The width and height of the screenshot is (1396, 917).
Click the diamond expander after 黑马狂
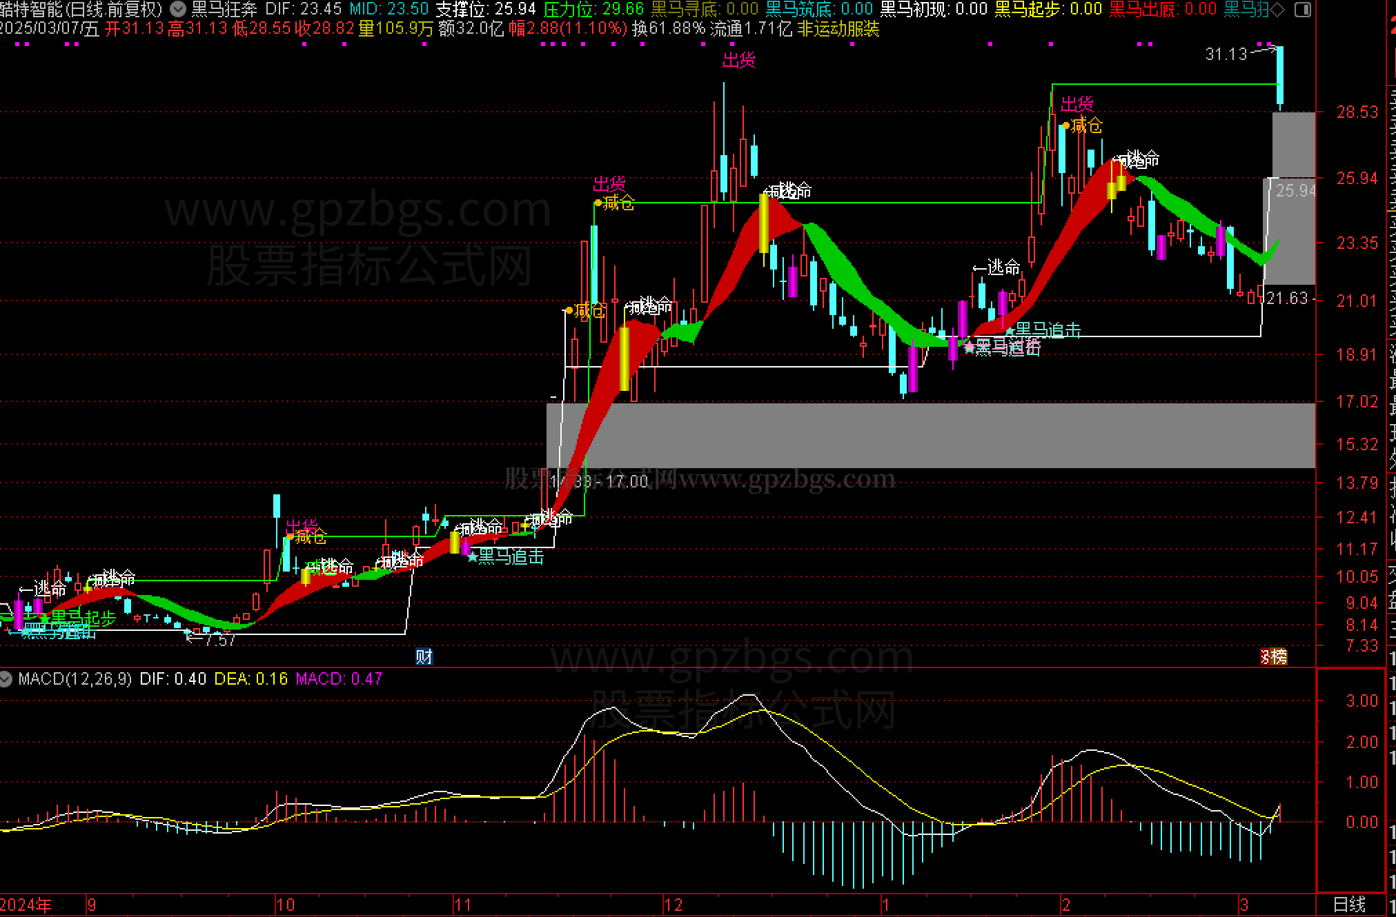1277,9
